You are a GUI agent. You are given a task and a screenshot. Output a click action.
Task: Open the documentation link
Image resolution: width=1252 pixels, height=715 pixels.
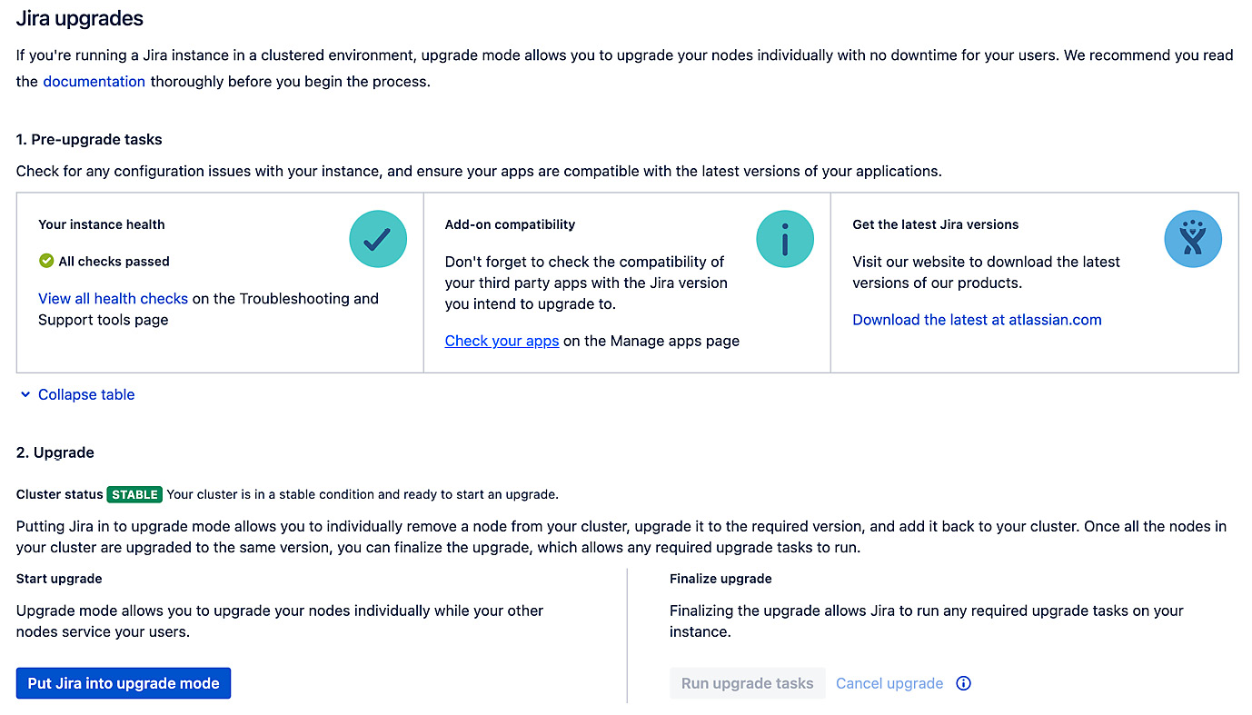coord(94,81)
